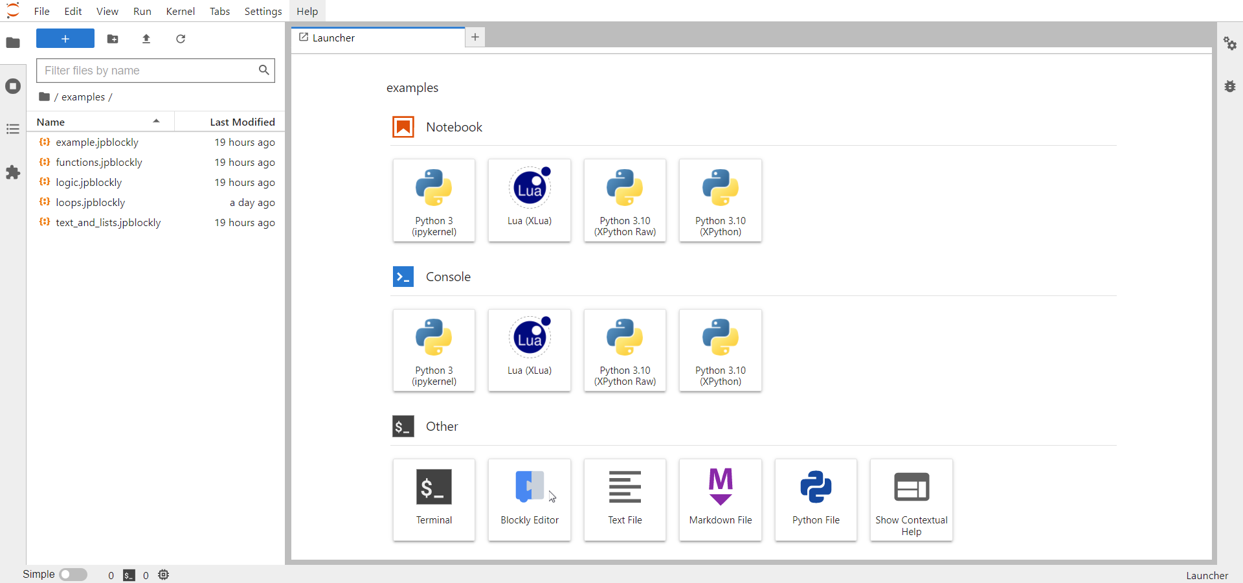Select logic.jpblockly file
This screenshot has width=1243, height=583.
(155, 182)
